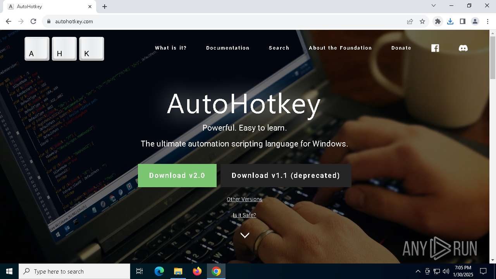Click the AHK keyboard keys logo

[64, 49]
